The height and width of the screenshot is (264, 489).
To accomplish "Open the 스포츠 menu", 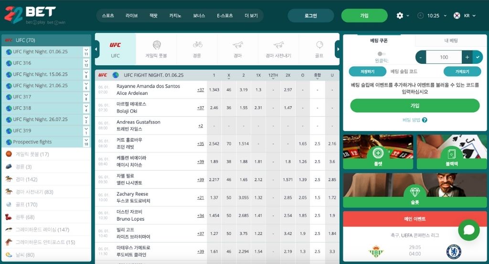I will point(108,16).
